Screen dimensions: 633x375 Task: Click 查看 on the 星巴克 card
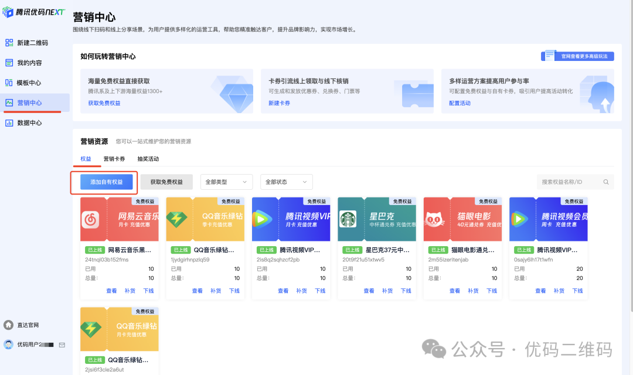369,291
